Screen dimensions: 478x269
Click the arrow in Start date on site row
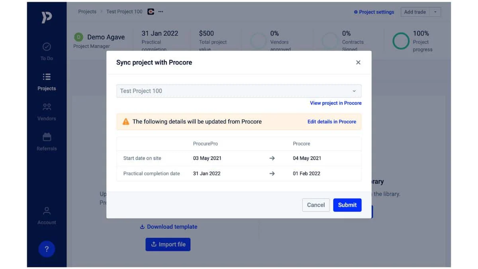coord(272,158)
